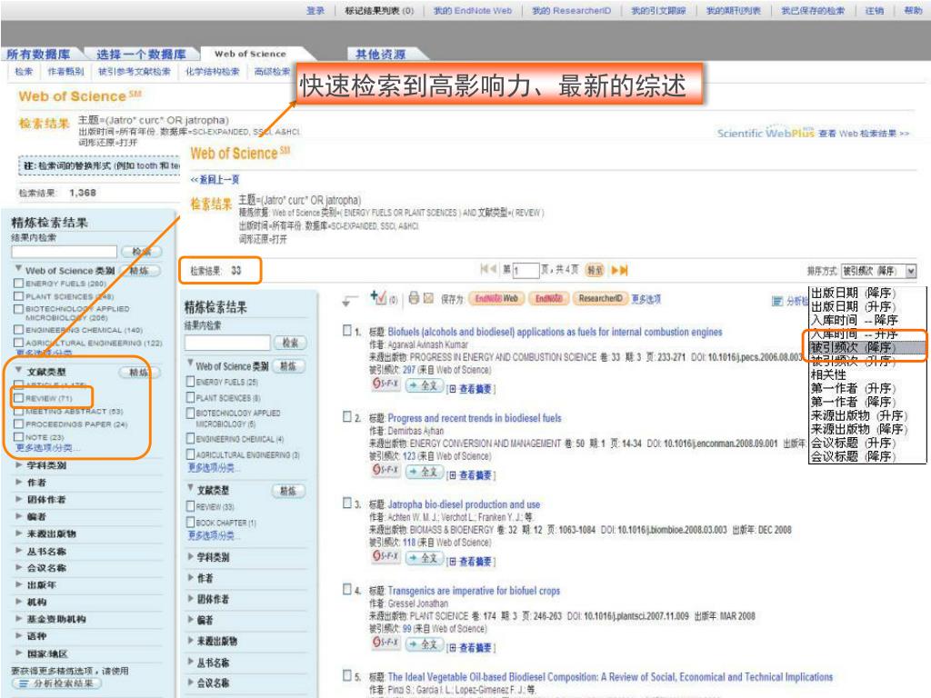Viewport: 931px width, 698px height.
Task: Select the checkbox for result 3 Jatropha
Action: [x=347, y=504]
